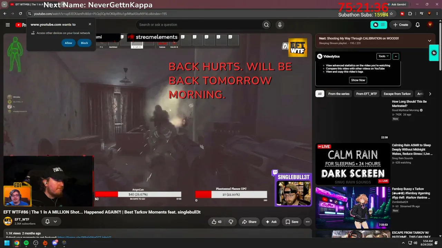This screenshot has height=248, width=442.
Task: Close the local network permission popup
Action: tap(90, 24)
